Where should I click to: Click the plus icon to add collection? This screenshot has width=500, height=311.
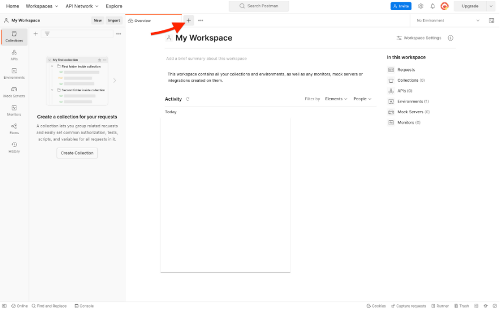pyautogui.click(x=36, y=34)
